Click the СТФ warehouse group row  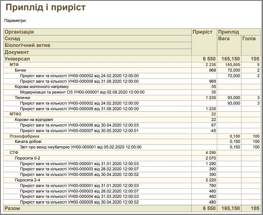click(x=132, y=153)
